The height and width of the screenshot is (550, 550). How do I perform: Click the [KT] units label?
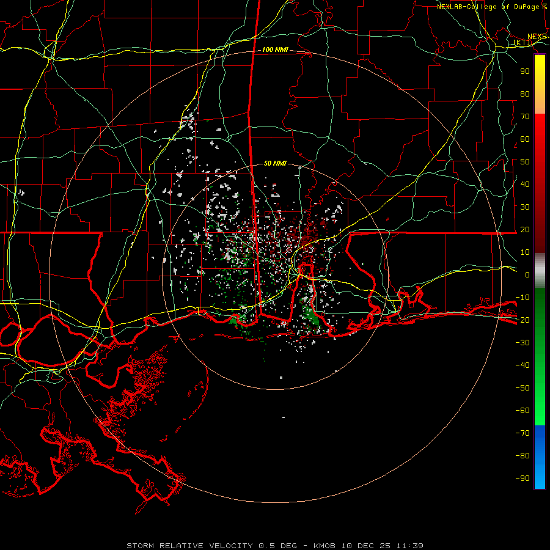[522, 43]
